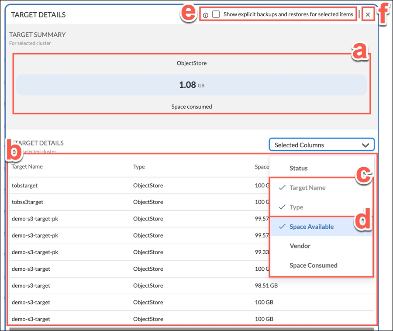
Task: Toggle the Type column option
Action: click(x=296, y=207)
